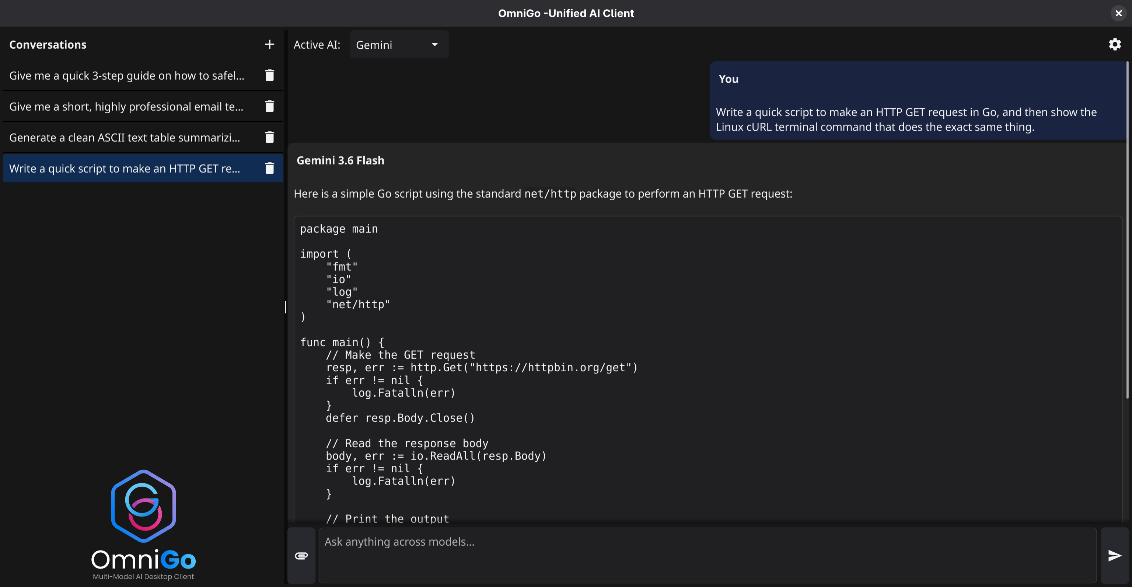The width and height of the screenshot is (1132, 587).
Task: Send the message with arrow icon
Action: tap(1114, 556)
